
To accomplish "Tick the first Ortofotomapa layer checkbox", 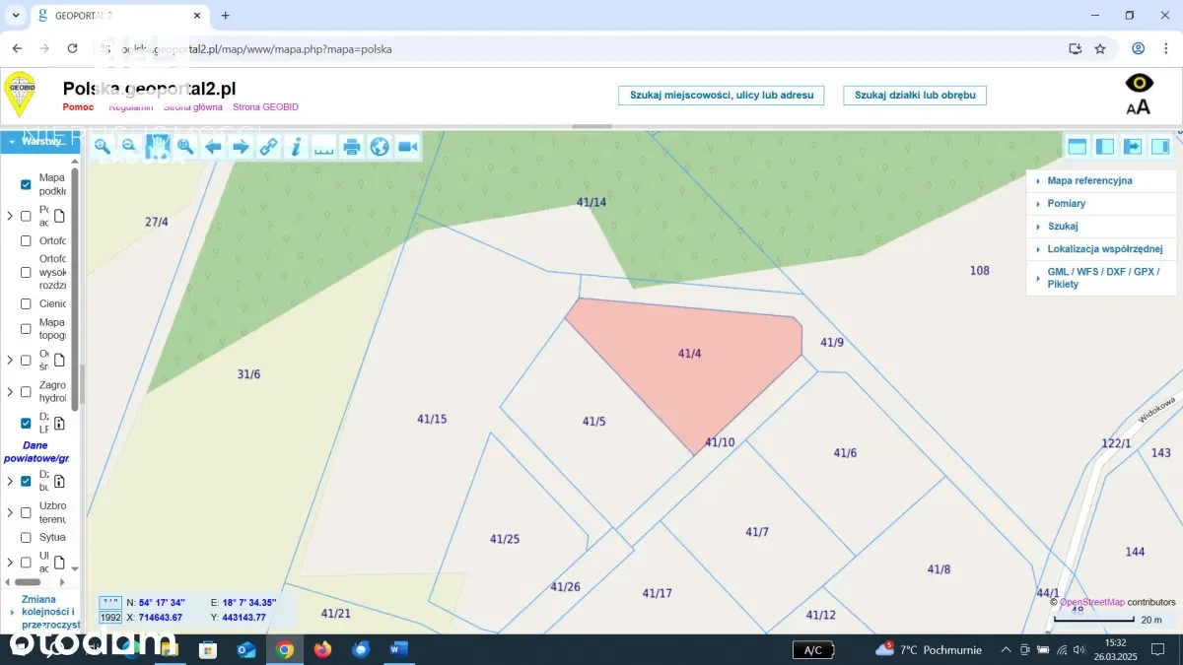I will 27,241.
